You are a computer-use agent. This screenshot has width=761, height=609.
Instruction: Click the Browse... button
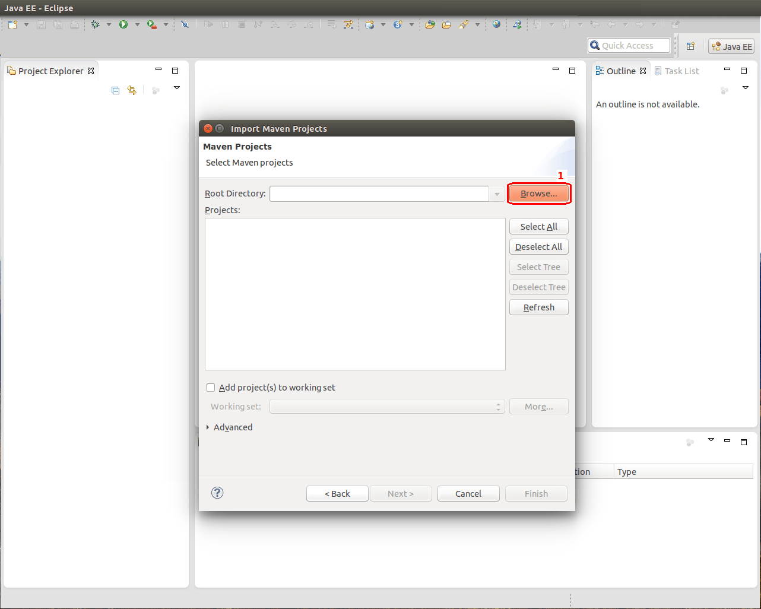coord(539,194)
